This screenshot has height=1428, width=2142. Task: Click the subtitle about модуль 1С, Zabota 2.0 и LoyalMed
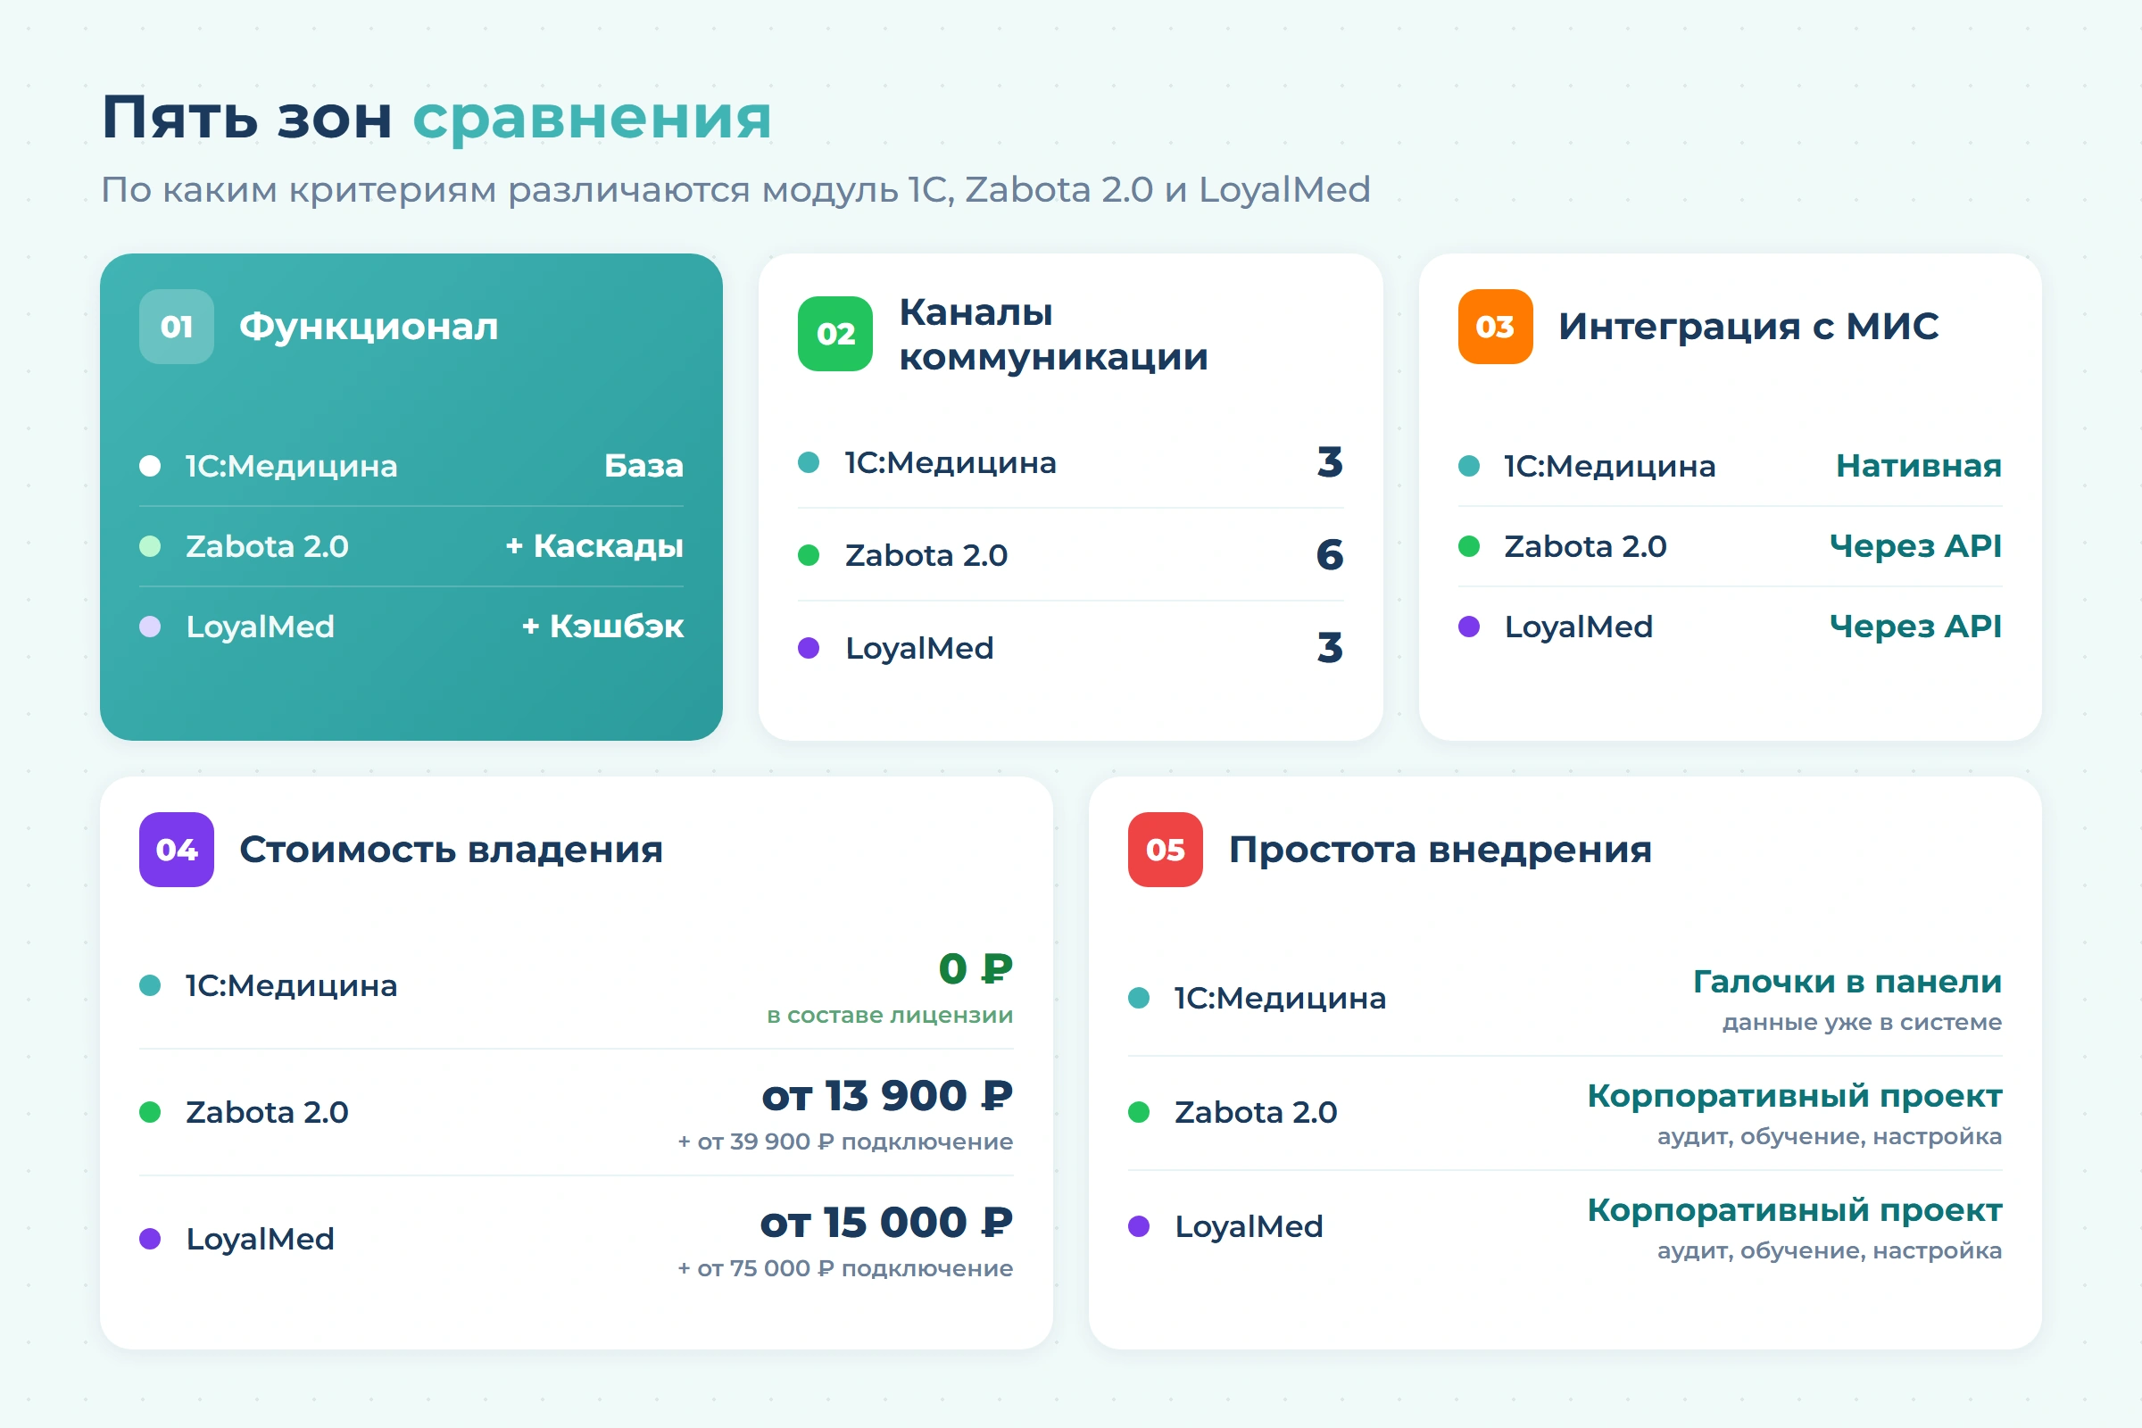coord(735,189)
